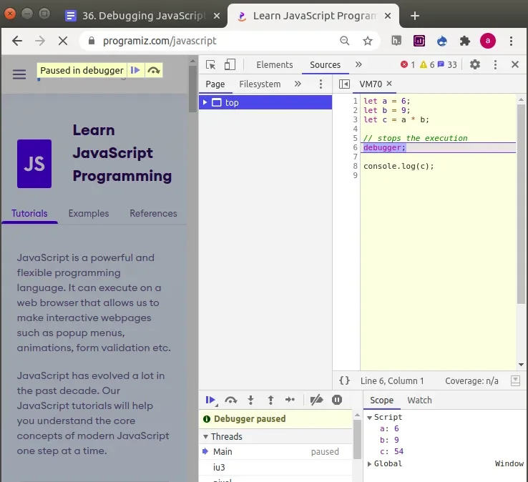Activate the inspect element picker
This screenshot has height=482, width=528.
(x=211, y=64)
